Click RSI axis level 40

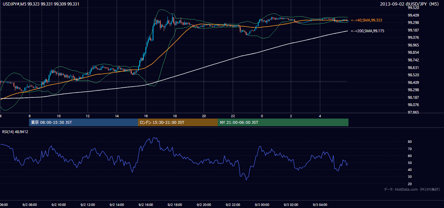(x=410, y=170)
